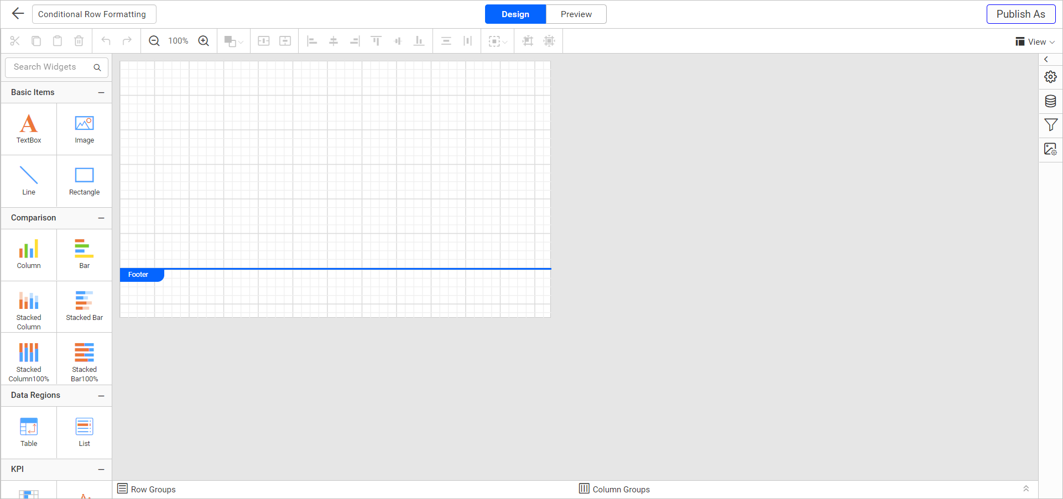Viewport: 1063px width, 499px height.
Task: Align selected items to the bottom
Action: coord(419,41)
